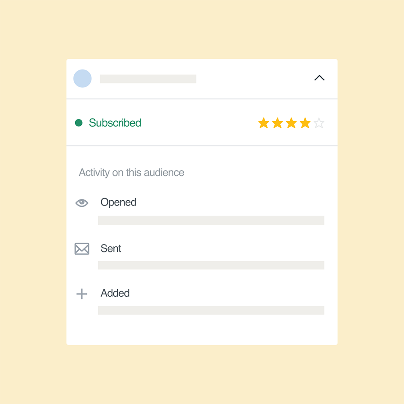
Task: Click the details bar under Added
Action: [x=211, y=311]
